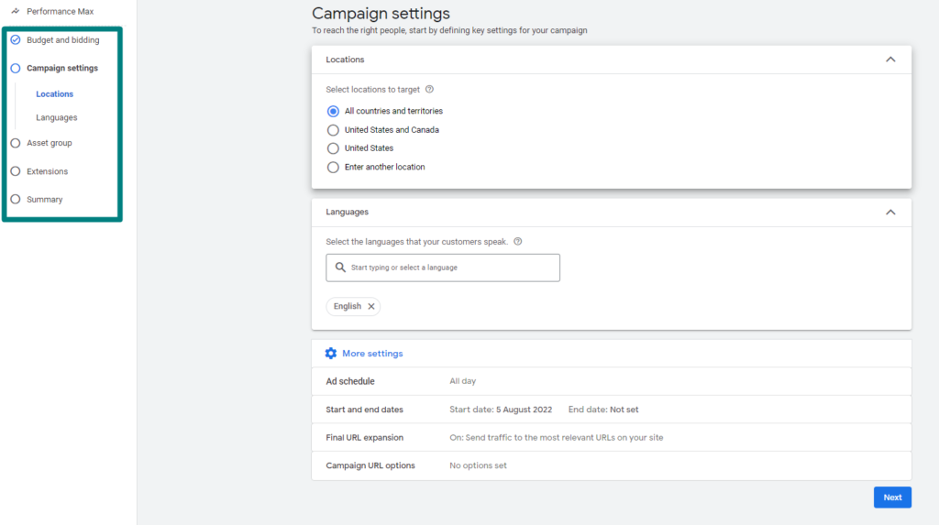
Task: Go to Languages sub-item in sidebar
Action: (x=56, y=117)
